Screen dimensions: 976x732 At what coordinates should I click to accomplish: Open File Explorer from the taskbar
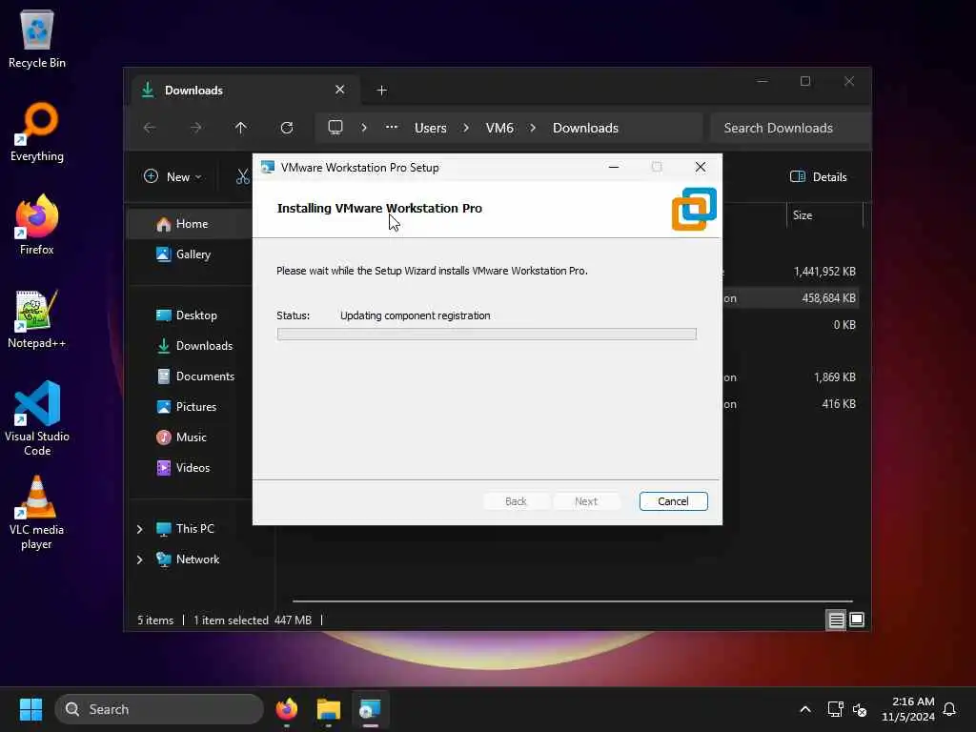(328, 709)
